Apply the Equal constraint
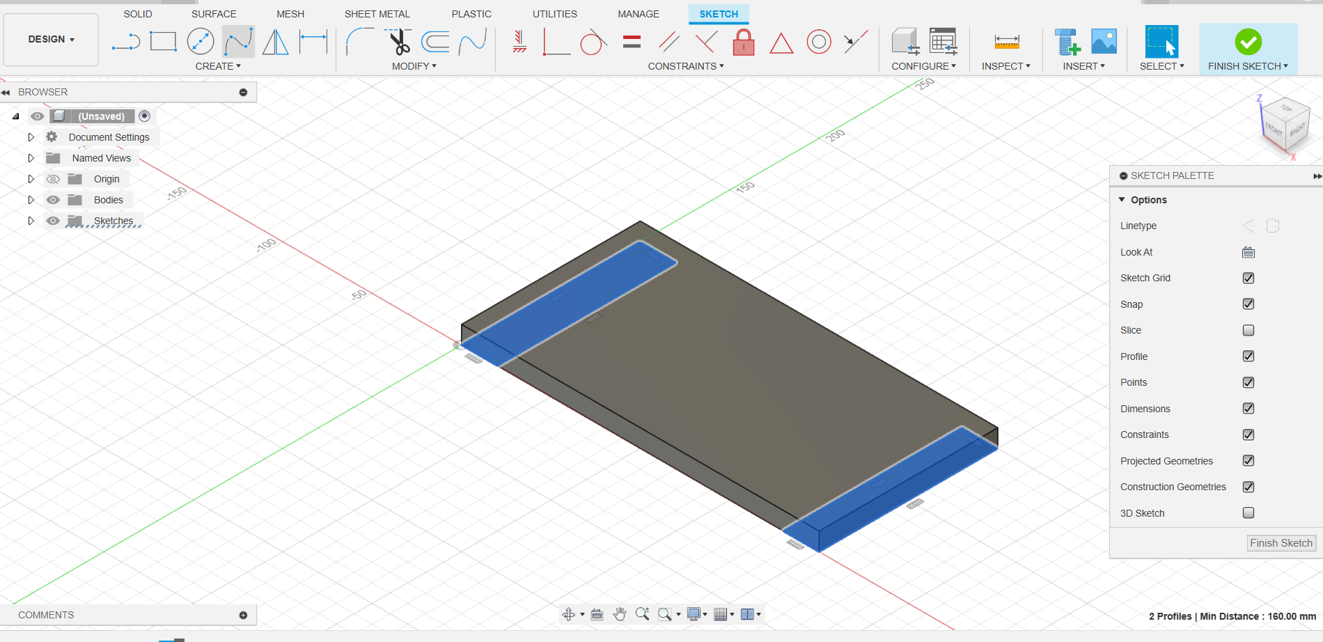Viewport: 1323px width, 642px height. pos(632,42)
